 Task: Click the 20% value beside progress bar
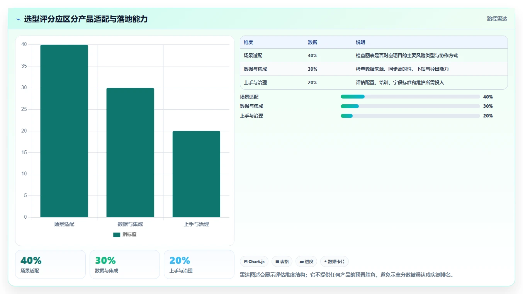coord(488,116)
